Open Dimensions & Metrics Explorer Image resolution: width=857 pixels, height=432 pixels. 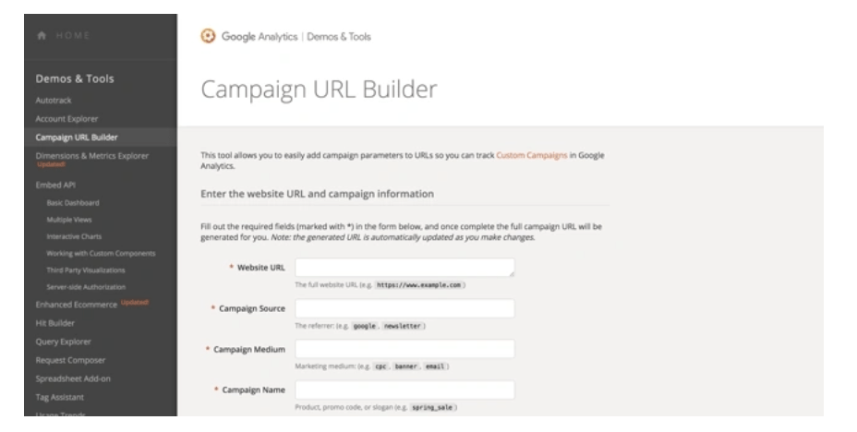91,156
